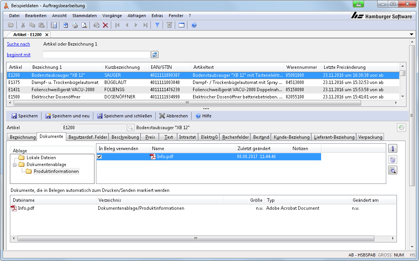419x261 pixels.
Task: Click the main panel vertical scrollbar
Action: click(412, 115)
